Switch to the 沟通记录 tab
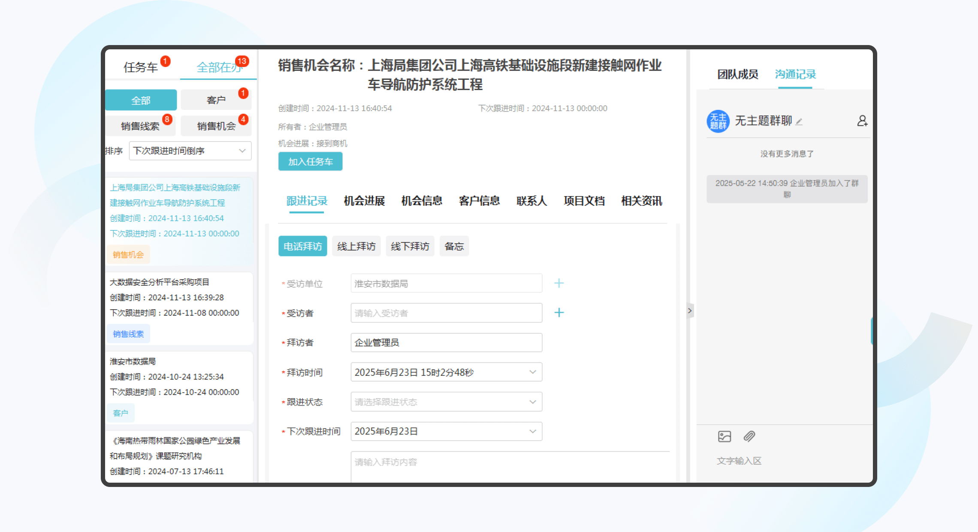Screen dimensions: 978x532 click(795, 74)
